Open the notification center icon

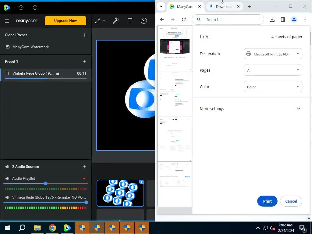click(x=302, y=228)
